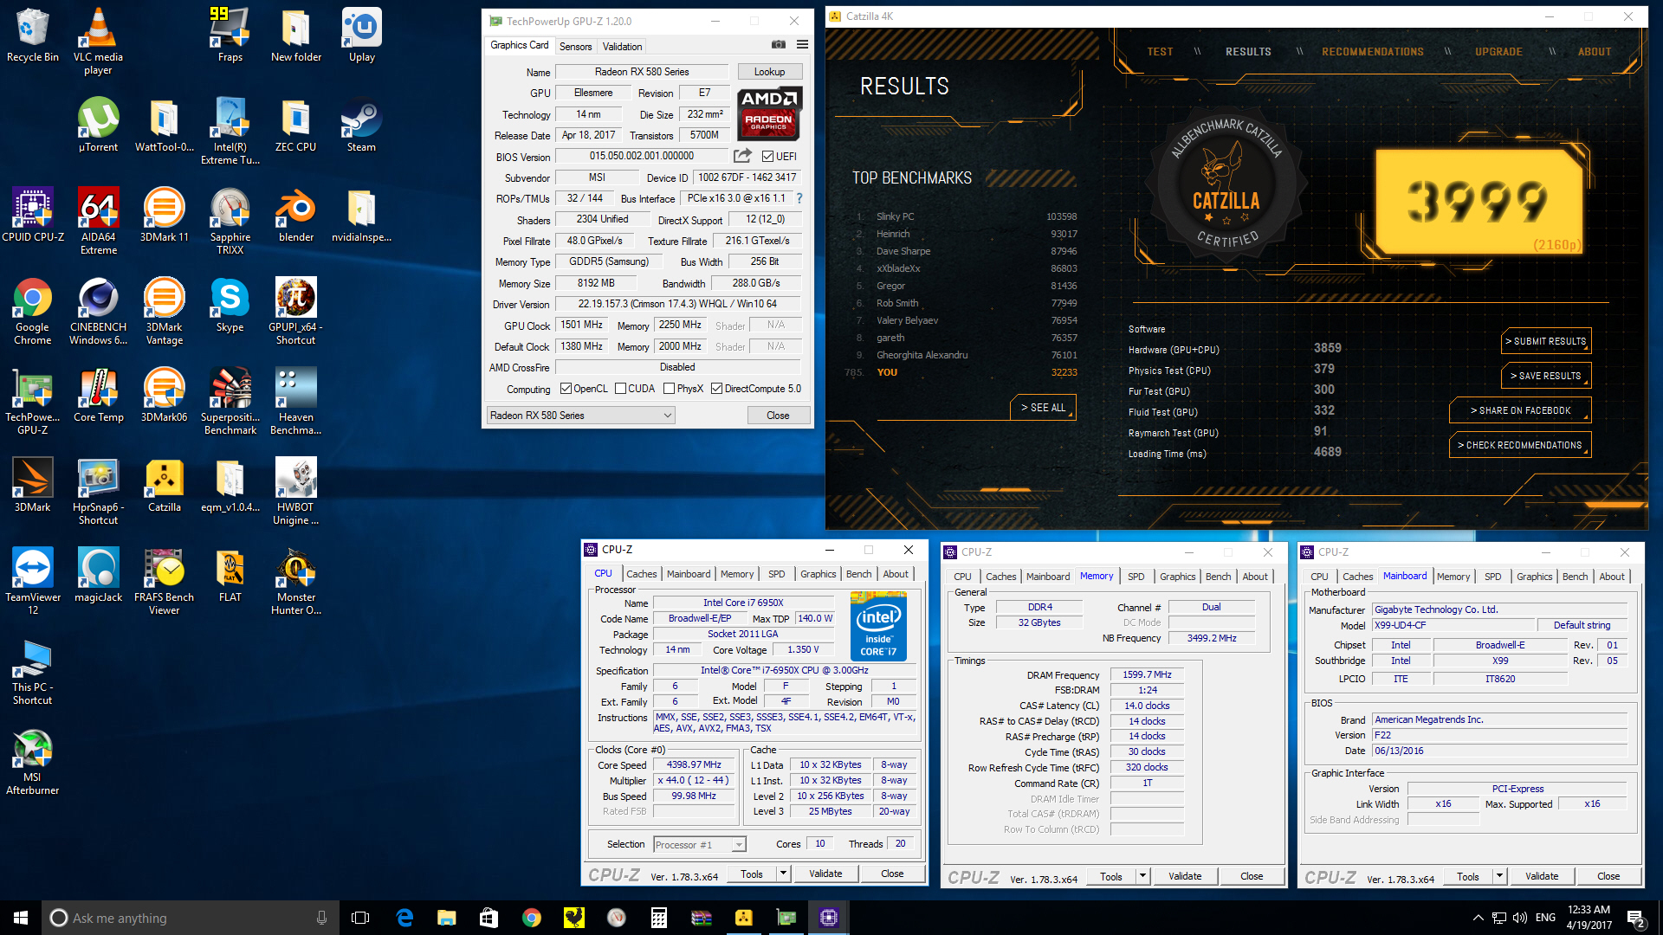
Task: Click Bus Interface question mark in GPU-Z
Action: (x=799, y=198)
